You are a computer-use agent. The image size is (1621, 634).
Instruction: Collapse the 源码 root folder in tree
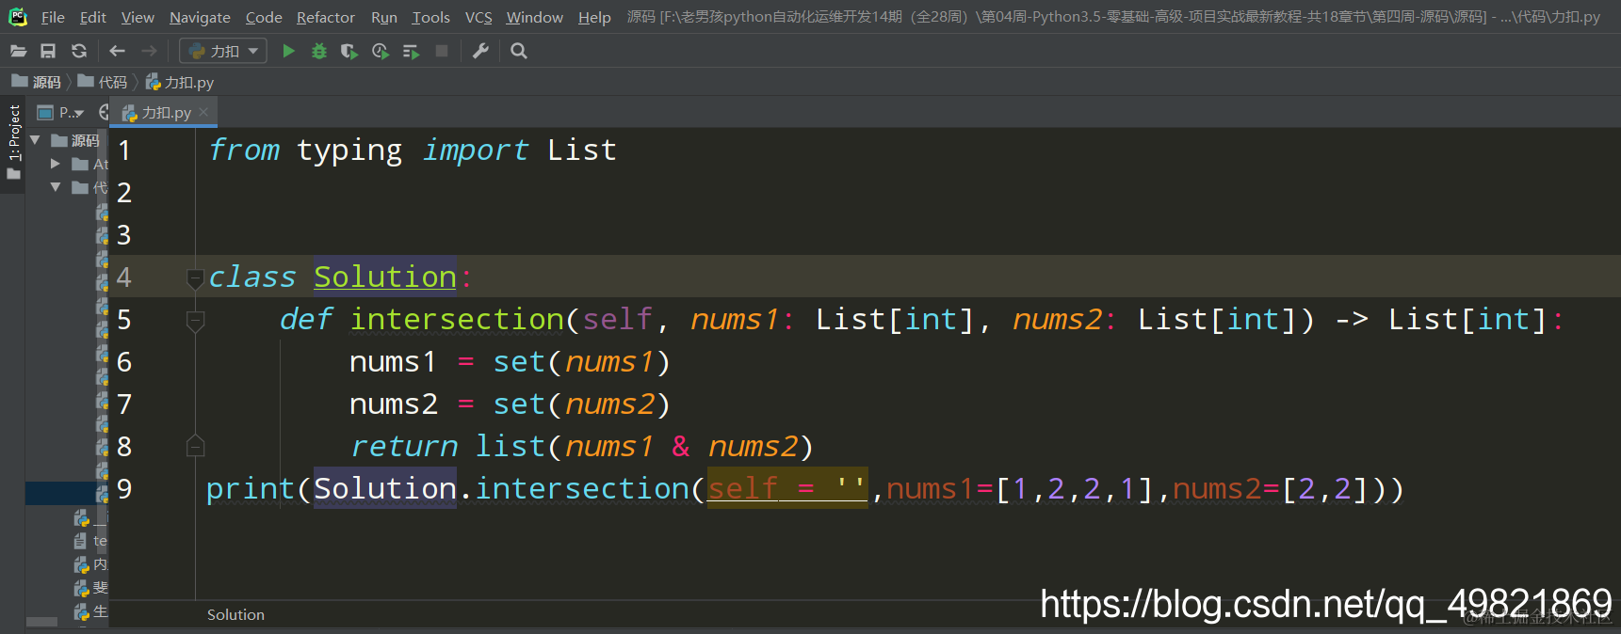pyautogui.click(x=35, y=140)
